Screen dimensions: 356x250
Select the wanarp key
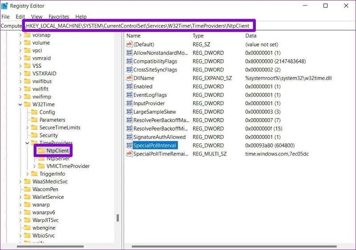[41, 205]
